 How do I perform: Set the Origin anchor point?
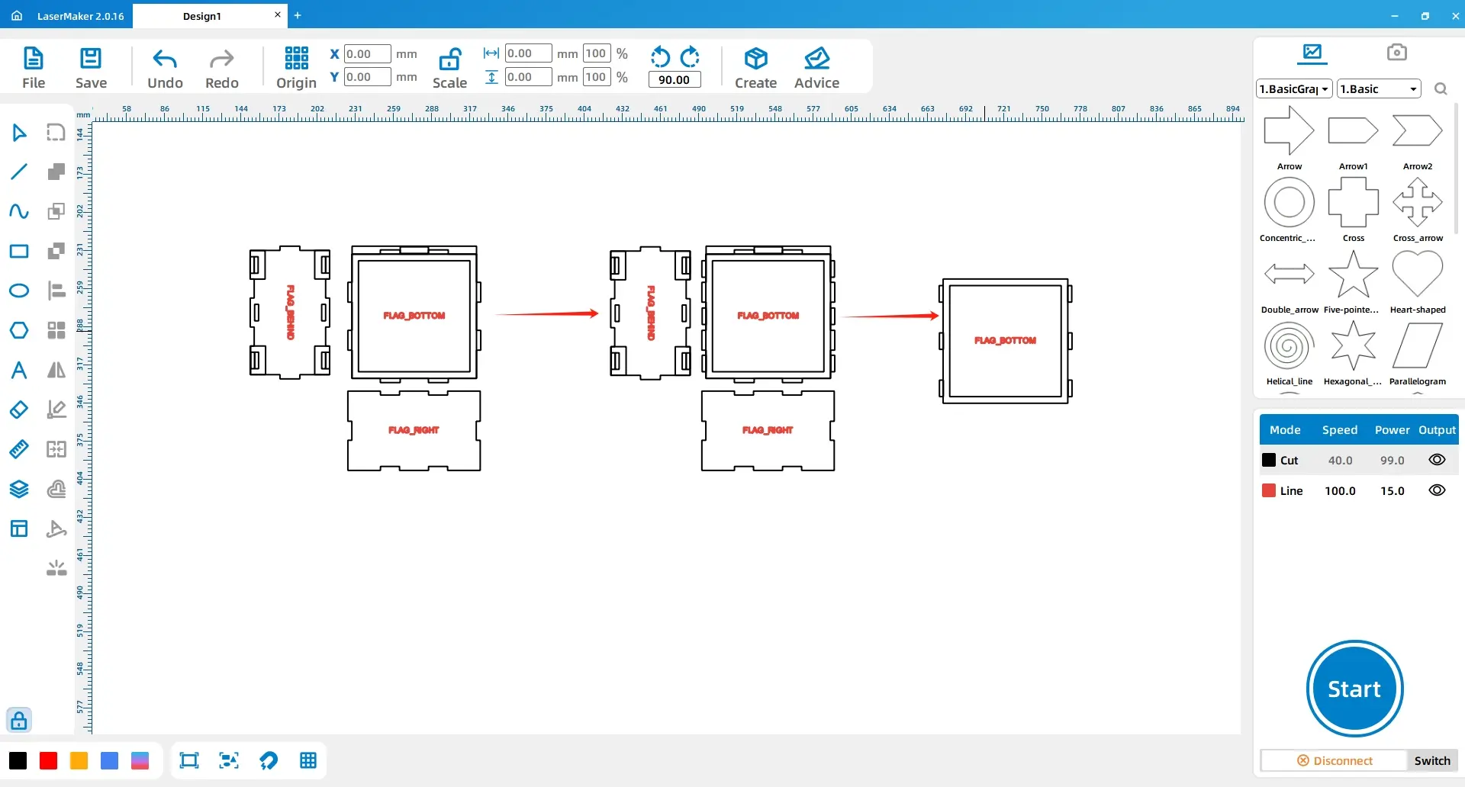coord(296,68)
